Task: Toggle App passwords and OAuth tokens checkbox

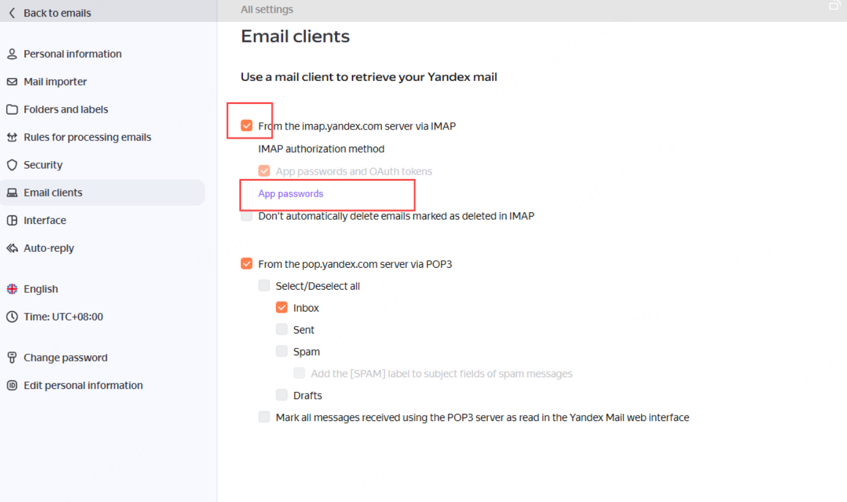Action: (x=264, y=172)
